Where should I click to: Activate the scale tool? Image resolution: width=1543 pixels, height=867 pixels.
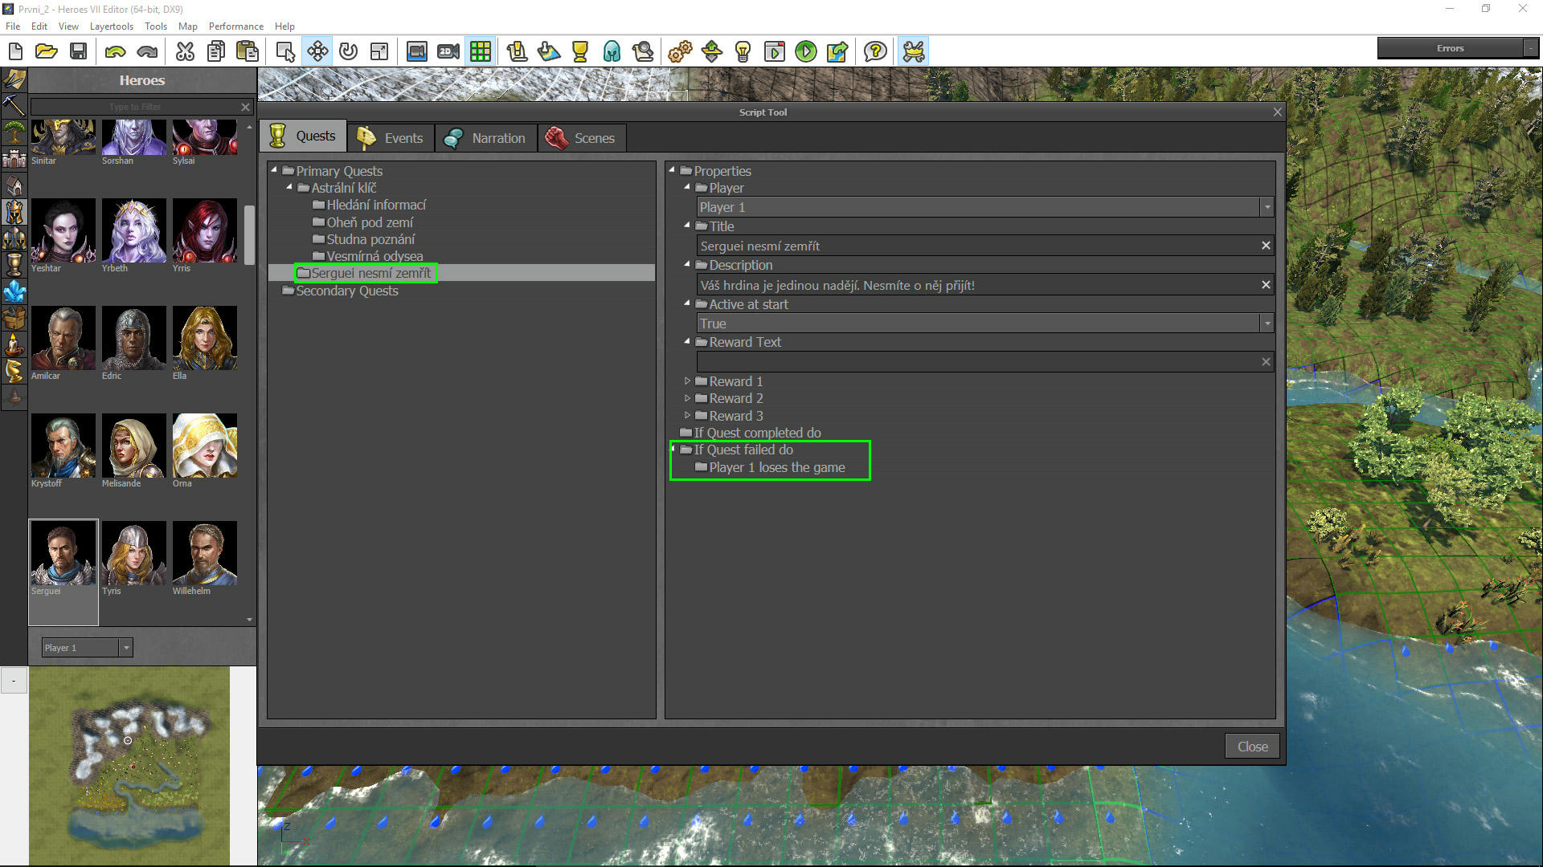click(x=379, y=51)
